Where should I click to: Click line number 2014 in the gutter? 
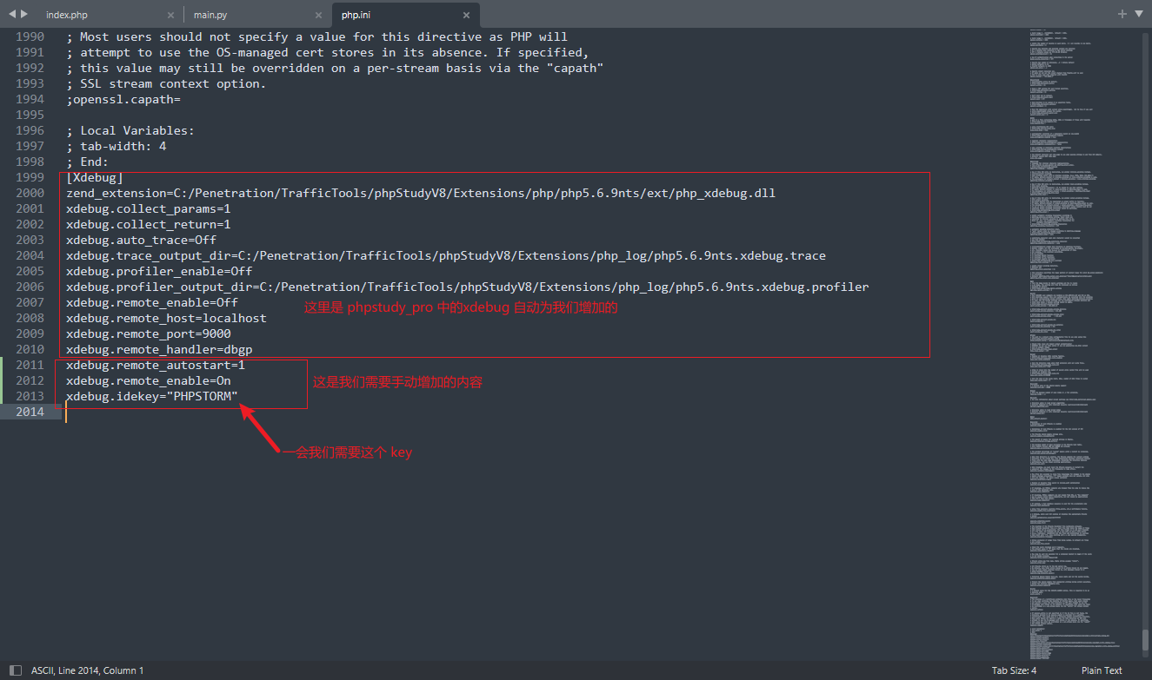(30, 413)
